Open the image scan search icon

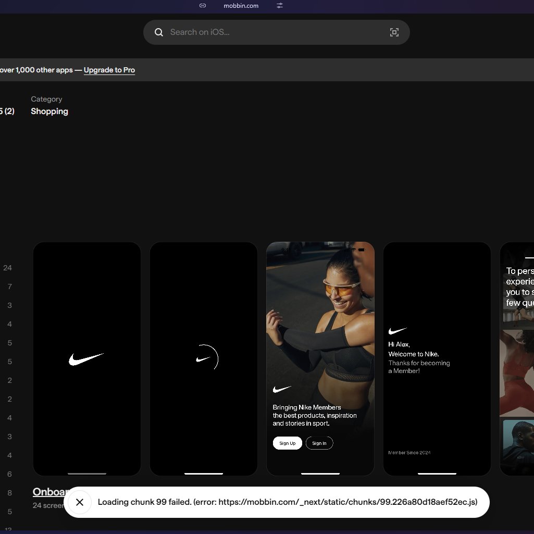click(394, 32)
